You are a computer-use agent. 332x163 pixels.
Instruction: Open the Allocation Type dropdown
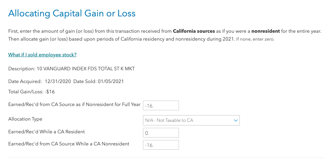[191, 120]
